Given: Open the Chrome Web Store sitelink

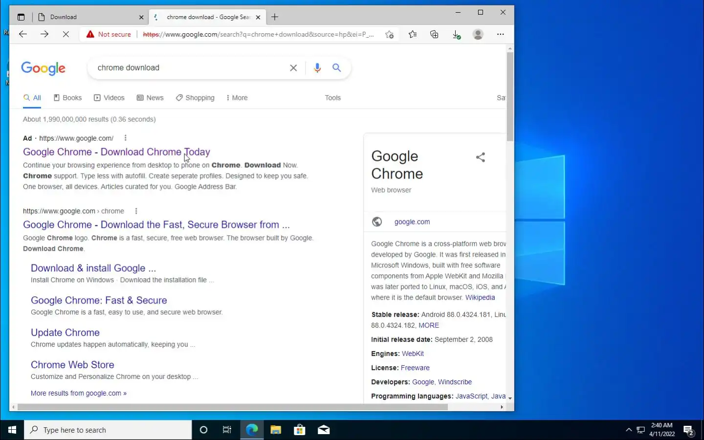Looking at the screenshot, I should click(72, 365).
